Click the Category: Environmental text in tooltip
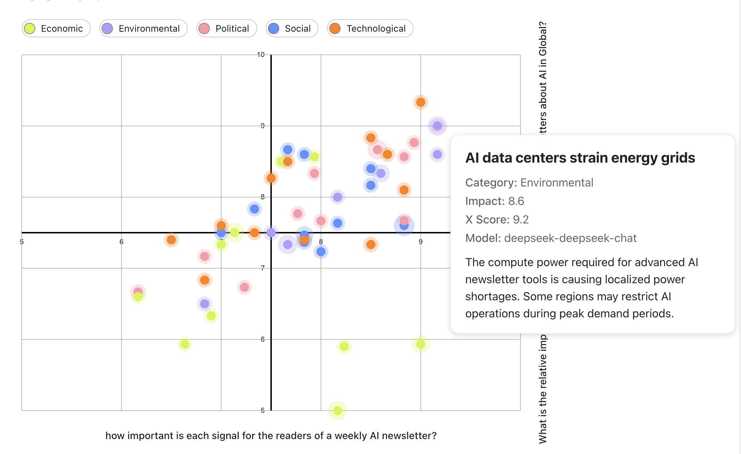Image resolution: width=741 pixels, height=454 pixels. tap(529, 182)
